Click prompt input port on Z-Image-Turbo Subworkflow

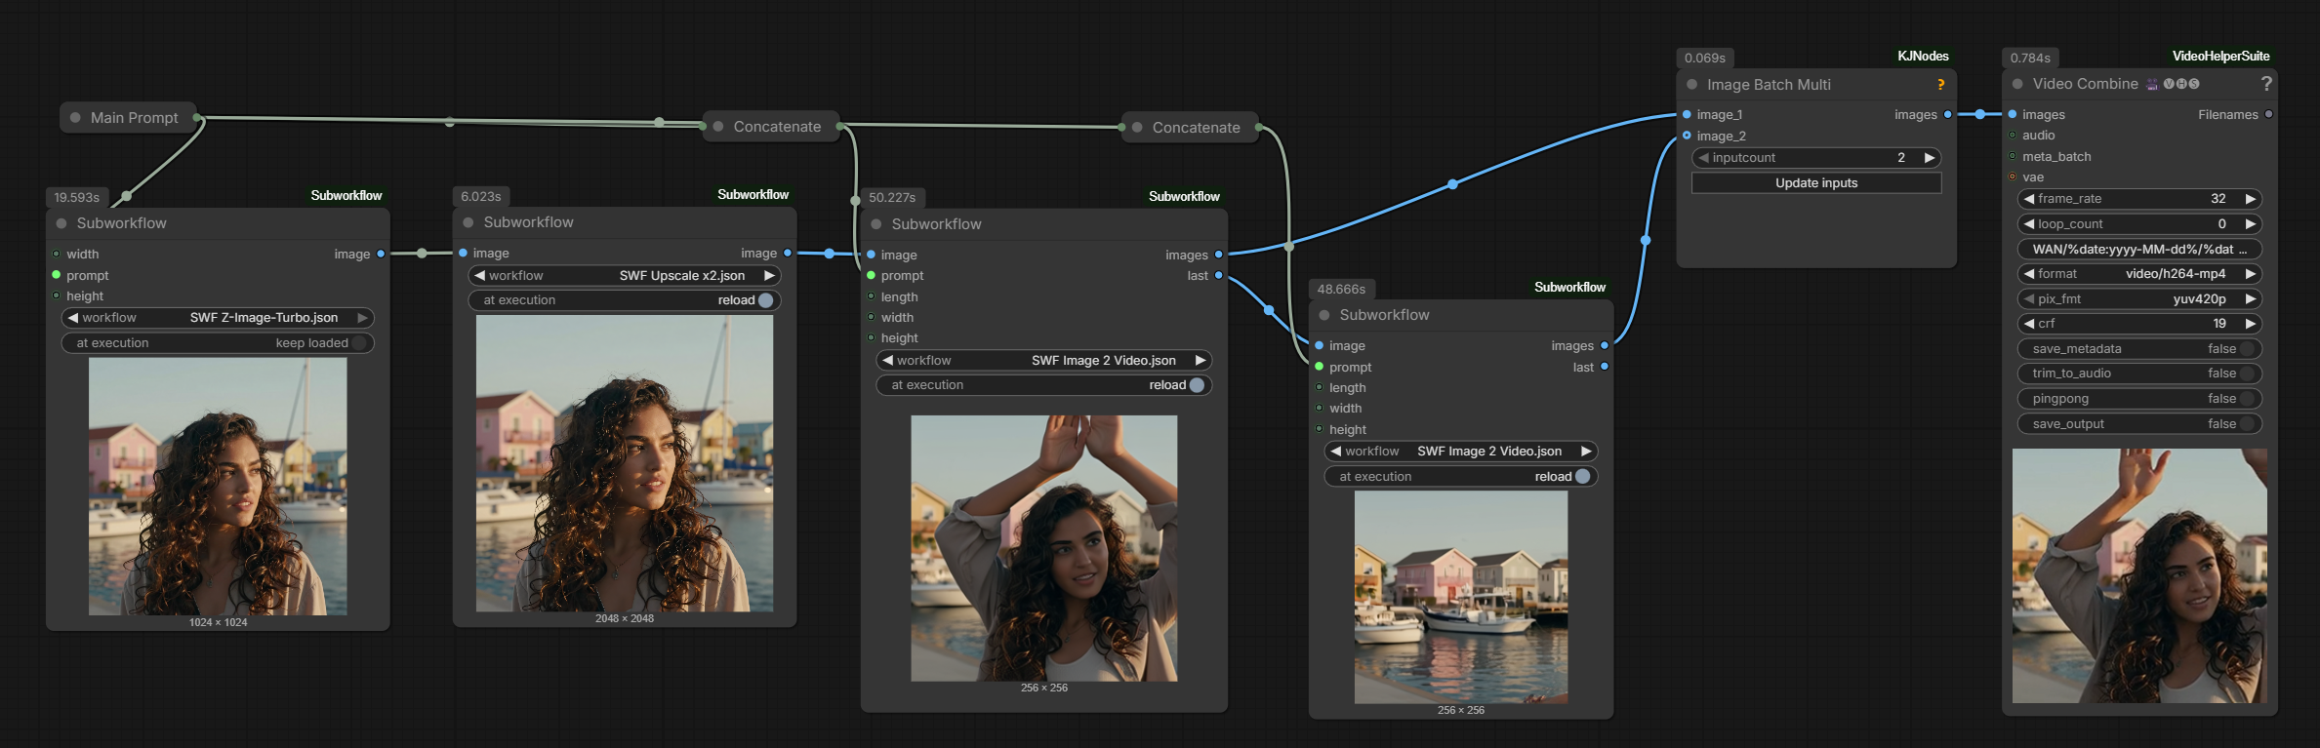pyautogui.click(x=57, y=275)
